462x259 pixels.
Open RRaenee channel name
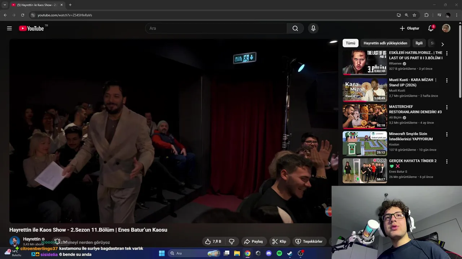[395, 64]
